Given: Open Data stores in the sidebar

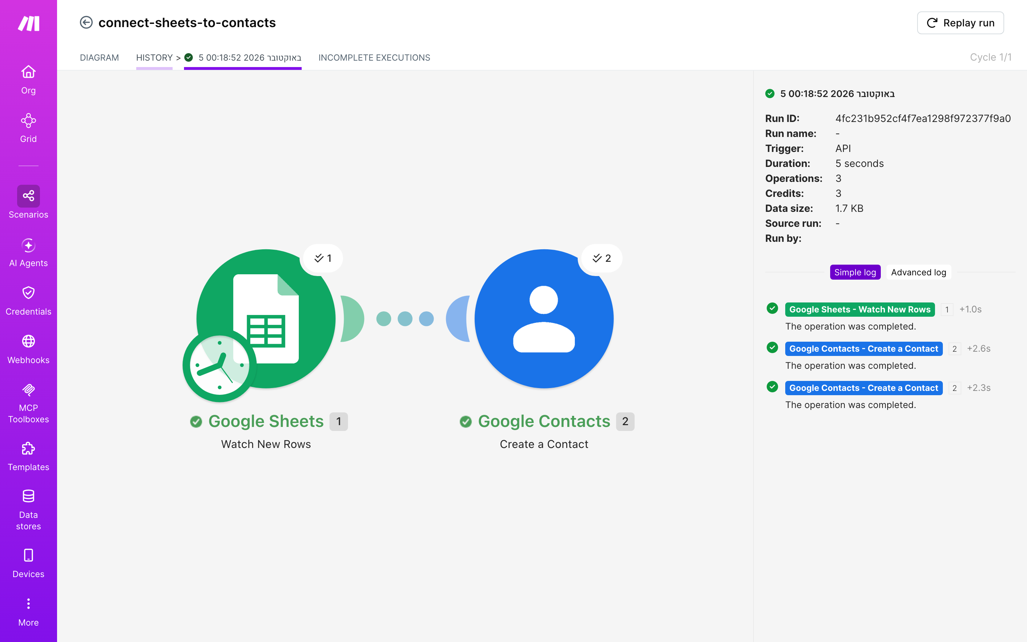Looking at the screenshot, I should [x=29, y=510].
